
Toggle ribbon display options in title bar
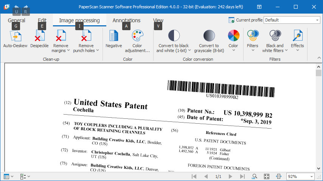point(259,7)
